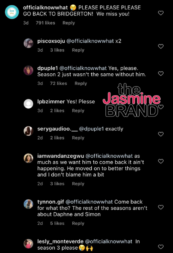Like piscoxsoju's comment with heart icon
Viewport: 173px width, 253px height.
click(161, 46)
